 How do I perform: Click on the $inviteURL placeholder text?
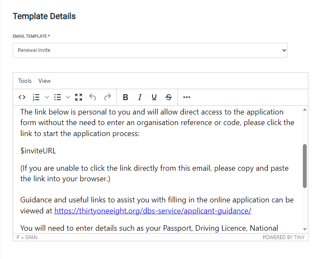tap(38, 151)
